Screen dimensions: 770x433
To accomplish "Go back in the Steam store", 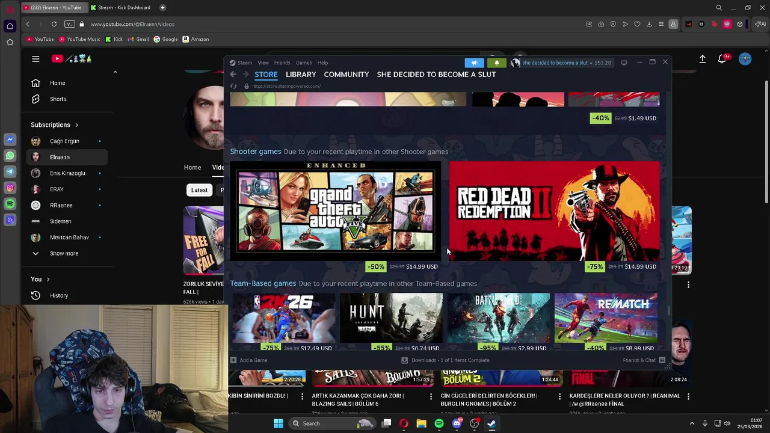I will (x=233, y=74).
